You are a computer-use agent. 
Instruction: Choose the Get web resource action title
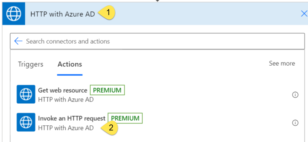[x=62, y=90]
